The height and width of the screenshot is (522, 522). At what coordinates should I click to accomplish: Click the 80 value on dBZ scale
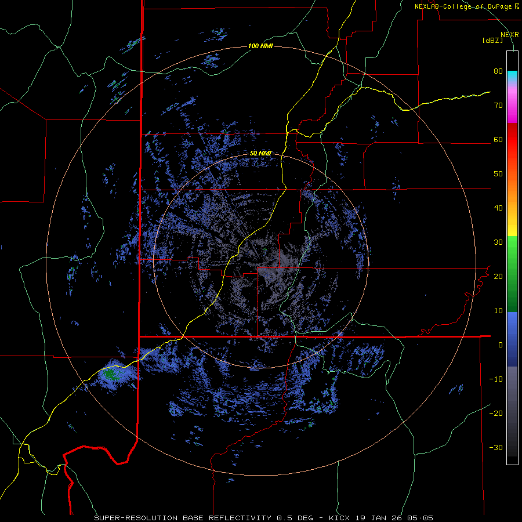[x=498, y=71]
